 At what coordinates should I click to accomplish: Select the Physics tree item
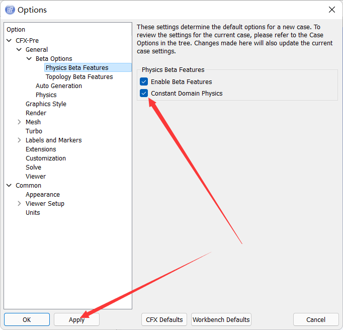pos(46,95)
